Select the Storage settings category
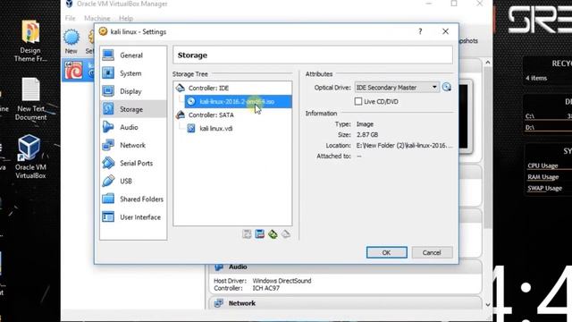This screenshot has width=572, height=322. (133, 109)
